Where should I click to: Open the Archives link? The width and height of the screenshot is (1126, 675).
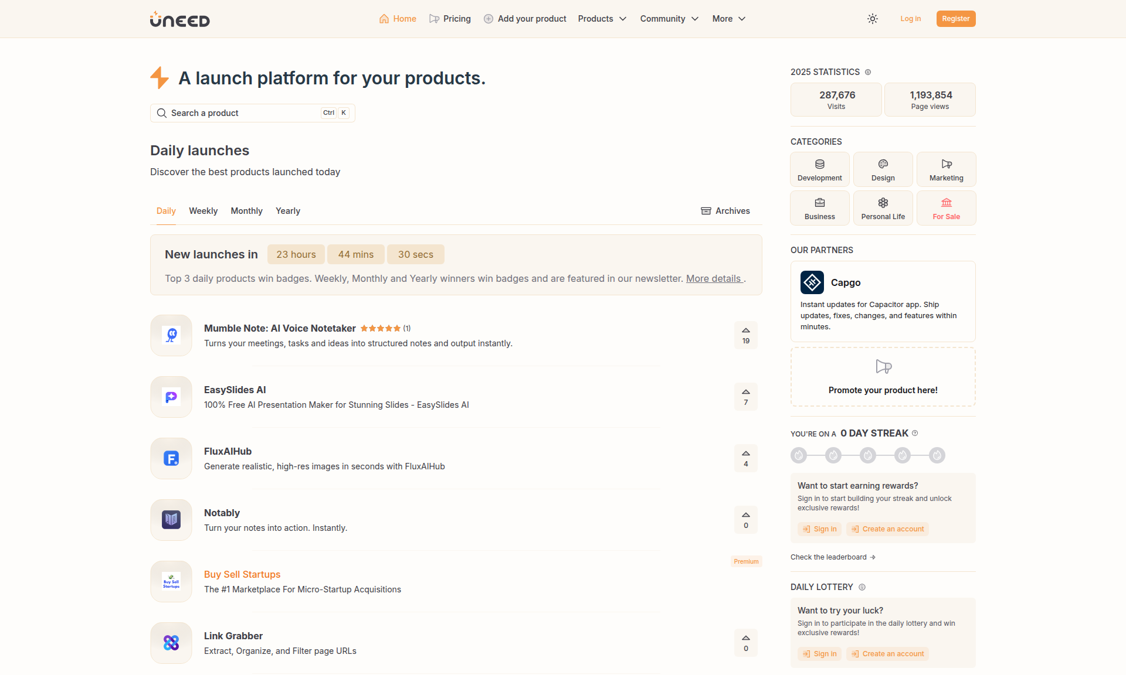(x=725, y=211)
